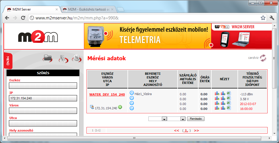Open the red MENÜ side tab
The height and width of the screenshot is (143, 279).
point(8,61)
